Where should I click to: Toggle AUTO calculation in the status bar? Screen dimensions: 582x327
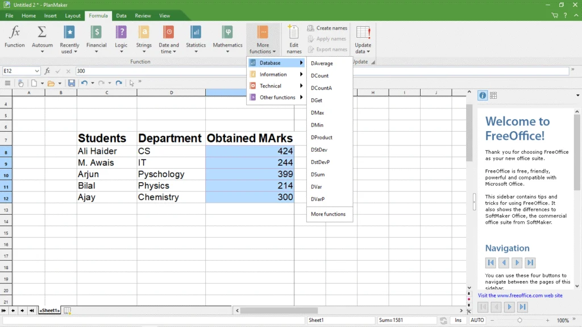[x=477, y=320]
